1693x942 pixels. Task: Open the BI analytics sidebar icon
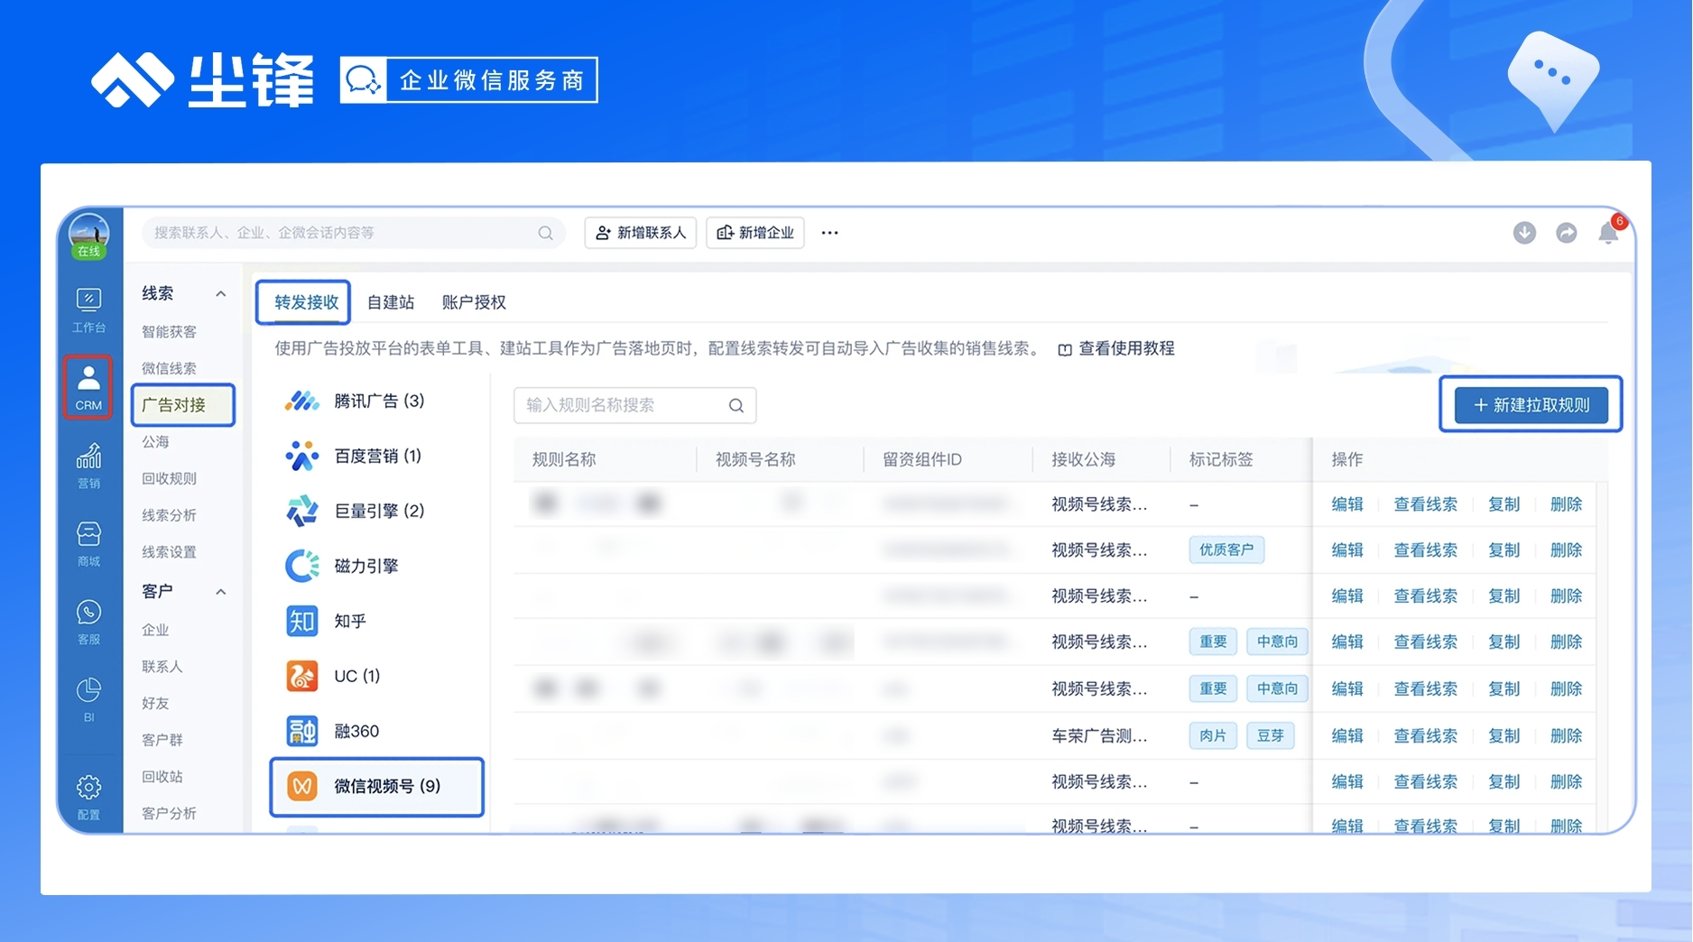coord(88,700)
